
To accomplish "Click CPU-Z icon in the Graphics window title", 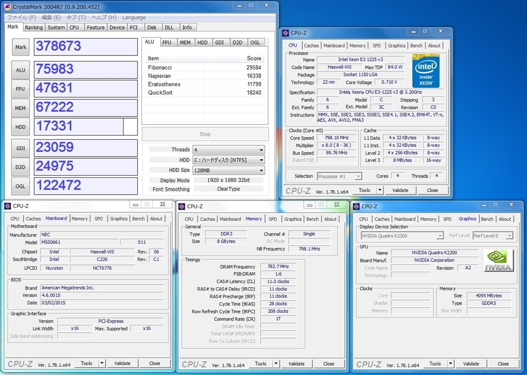I will (356, 207).
